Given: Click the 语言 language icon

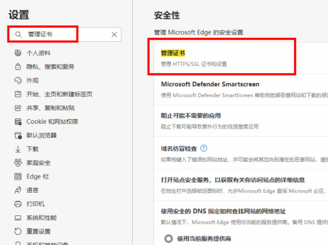Looking at the screenshot, I should [18, 190].
